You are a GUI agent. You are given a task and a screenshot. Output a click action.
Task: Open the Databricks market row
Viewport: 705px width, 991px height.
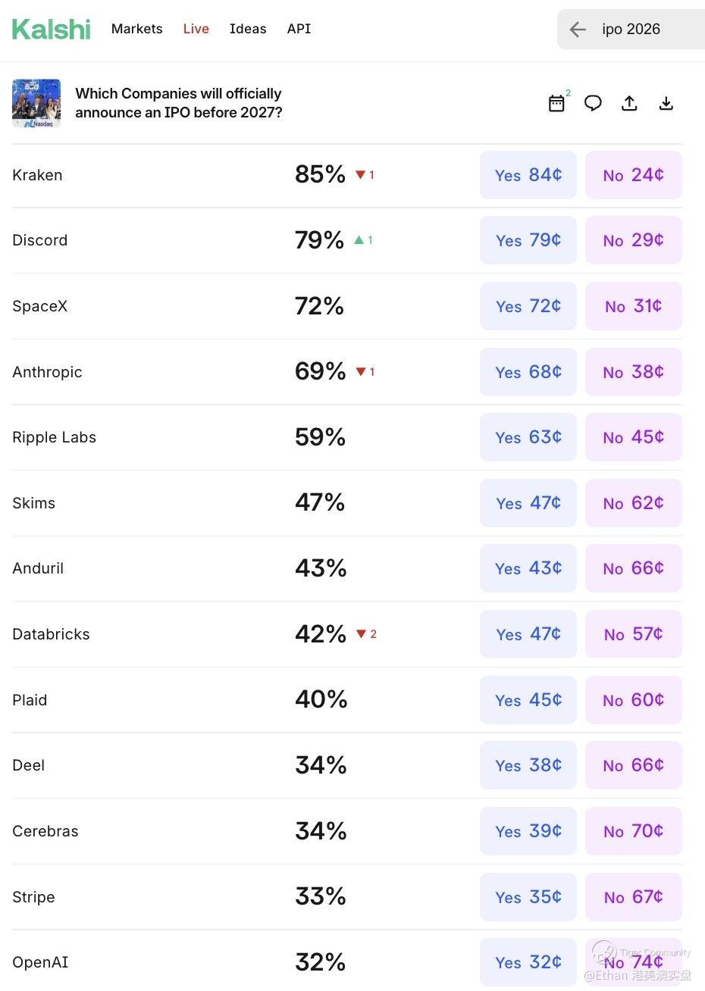coord(51,634)
